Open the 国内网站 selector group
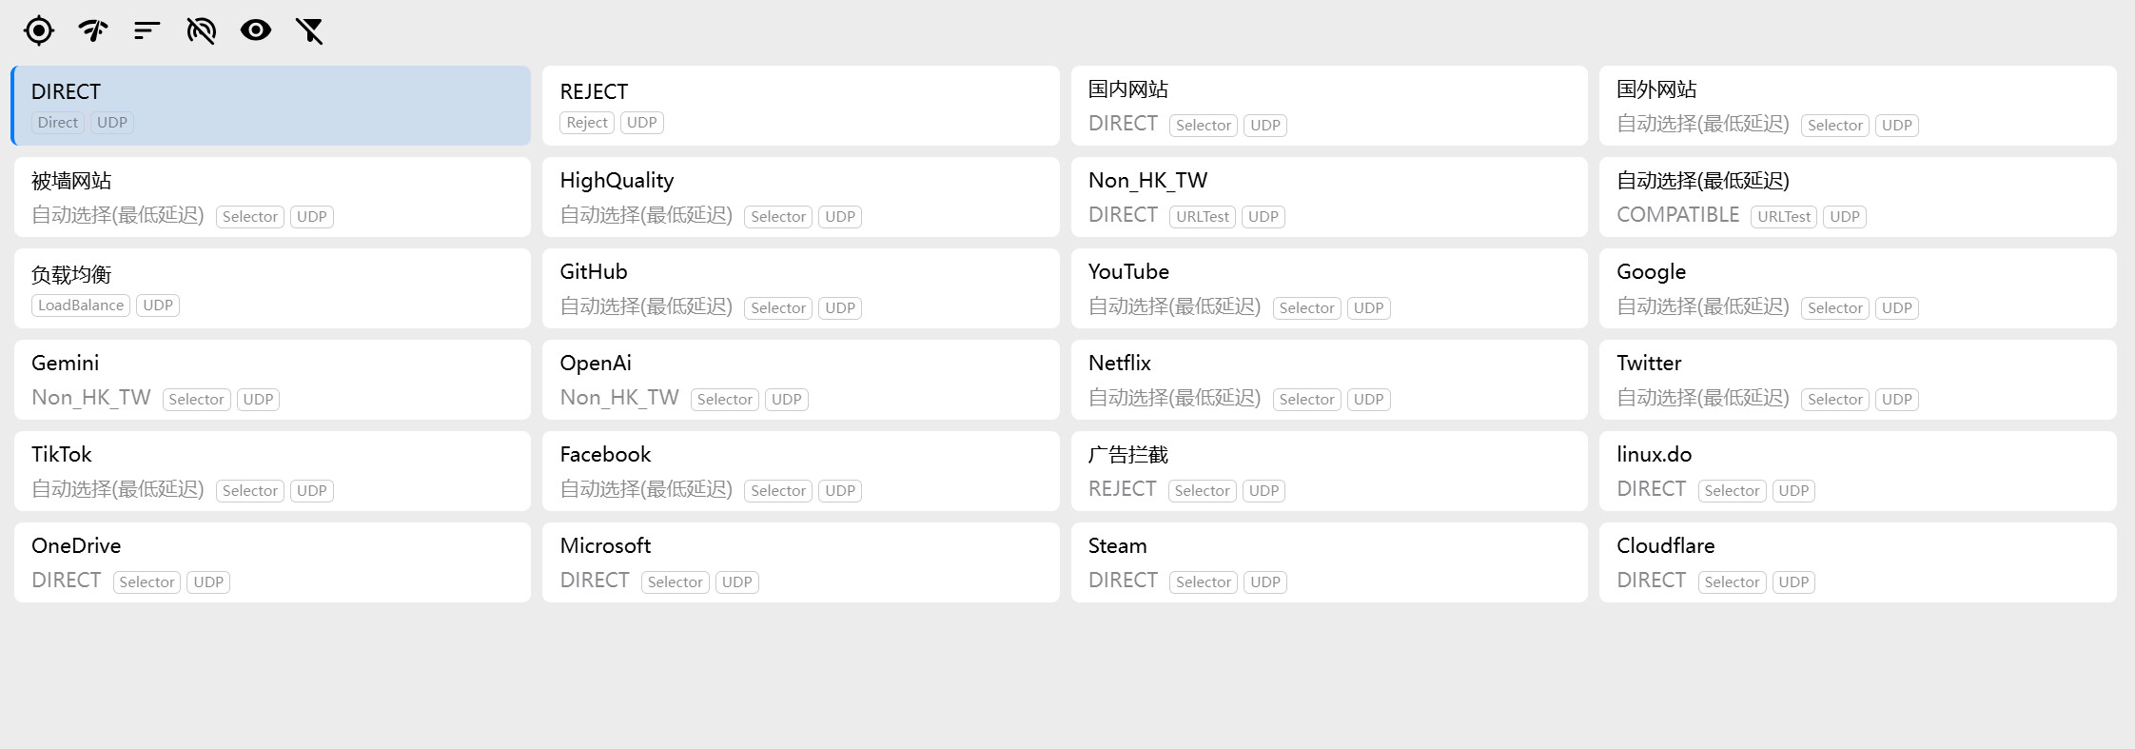The height and width of the screenshot is (749, 2135). pyautogui.click(x=1328, y=106)
